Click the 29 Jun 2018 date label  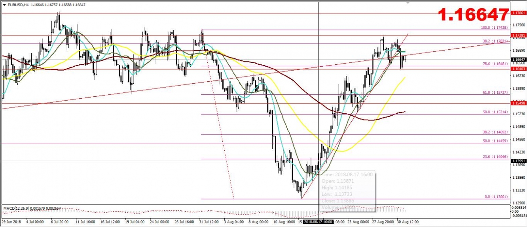coord(11,222)
